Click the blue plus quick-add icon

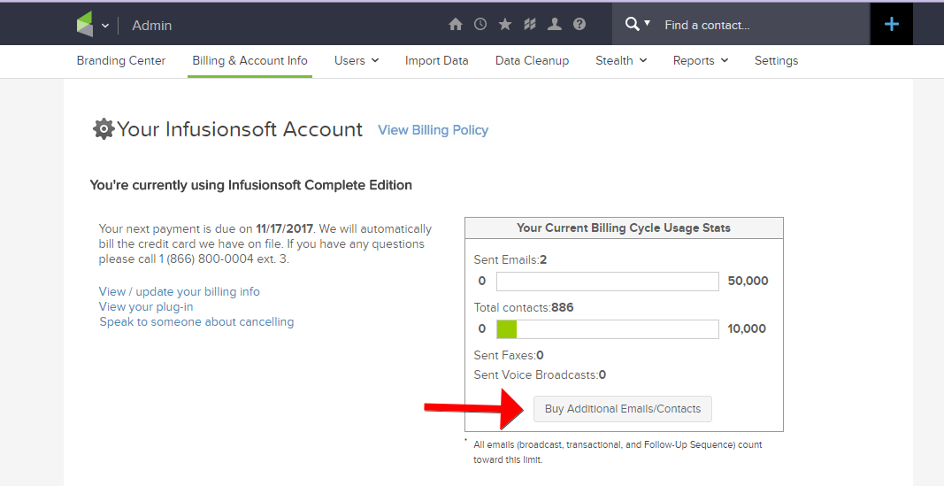pos(892,25)
